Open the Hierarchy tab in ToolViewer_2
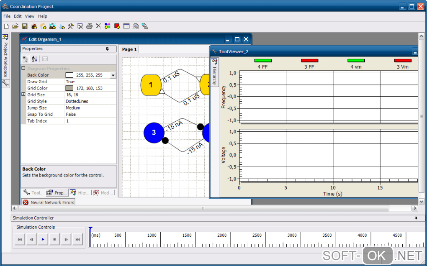Viewport: 427px width, 266px height. [x=215, y=72]
